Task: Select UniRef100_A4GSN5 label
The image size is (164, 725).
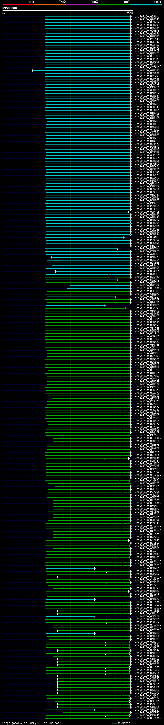Action: pyautogui.click(x=147, y=164)
